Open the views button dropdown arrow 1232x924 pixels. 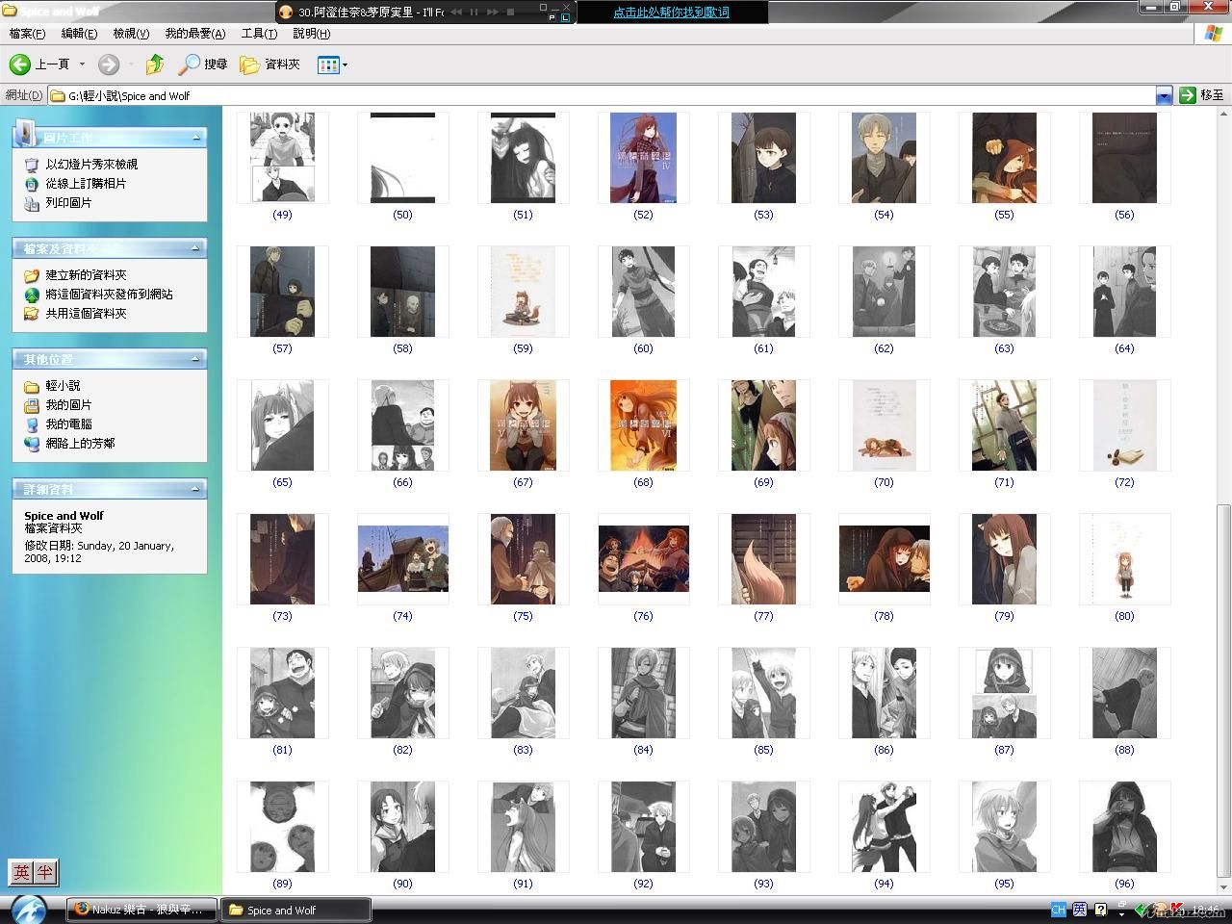click(345, 64)
